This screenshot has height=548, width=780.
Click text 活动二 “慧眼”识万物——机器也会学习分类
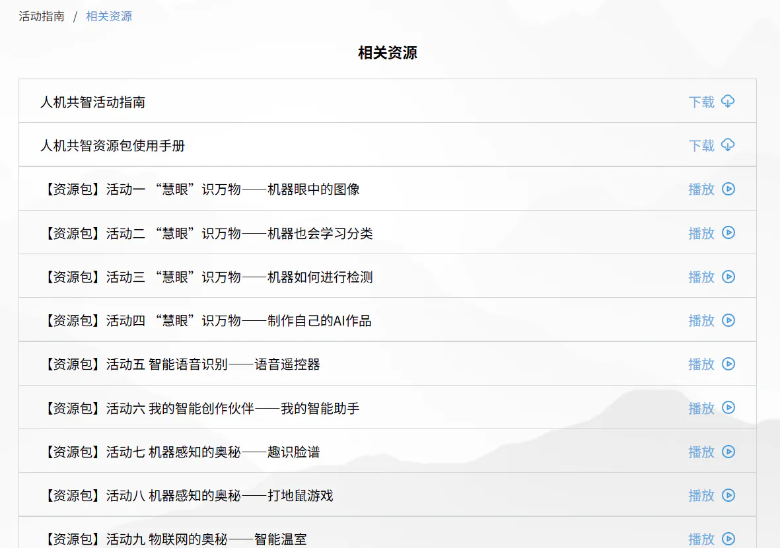point(239,233)
